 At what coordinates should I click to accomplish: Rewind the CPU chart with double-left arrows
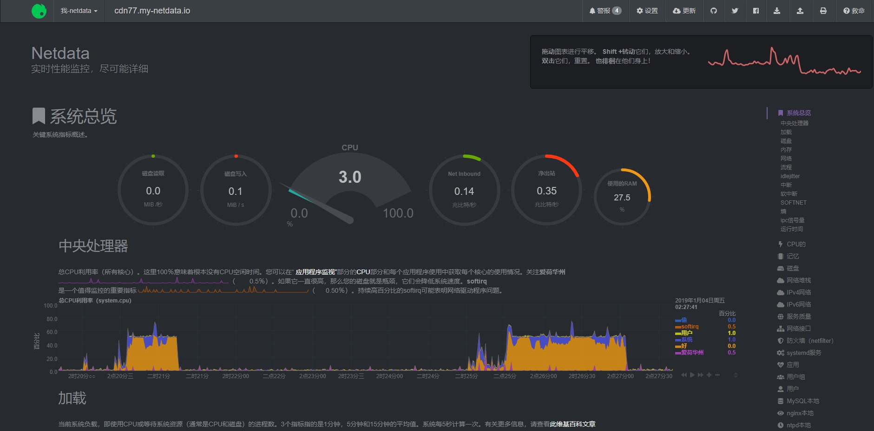pyautogui.click(x=684, y=375)
